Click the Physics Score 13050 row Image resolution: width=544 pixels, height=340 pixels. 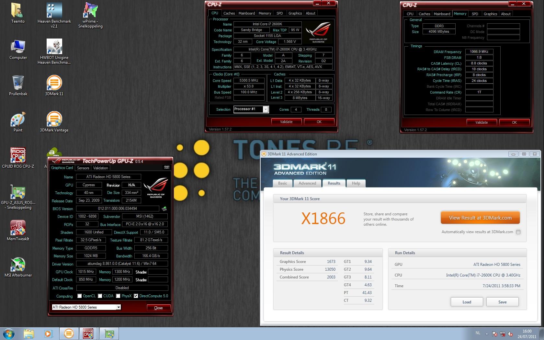307,269
